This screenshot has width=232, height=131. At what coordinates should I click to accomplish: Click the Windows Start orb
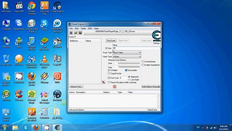pyautogui.click(x=4, y=128)
